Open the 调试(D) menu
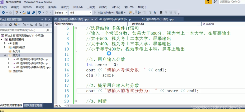 65,7
